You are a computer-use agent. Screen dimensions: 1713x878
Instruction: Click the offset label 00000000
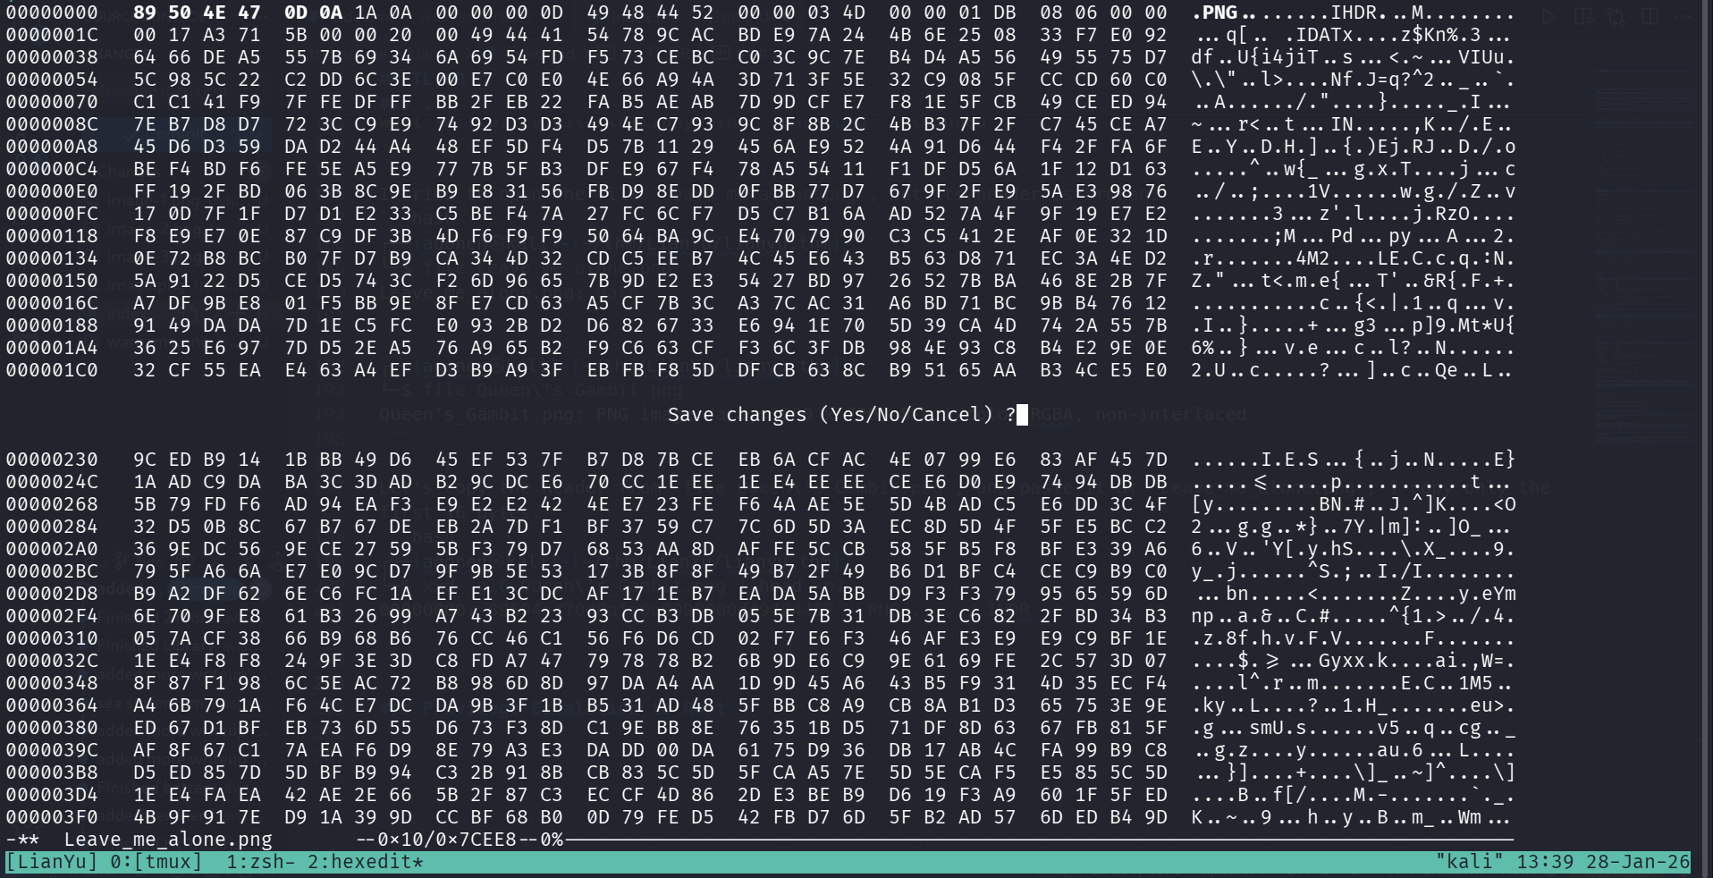coord(52,13)
